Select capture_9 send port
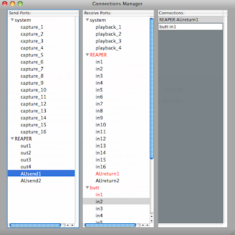The height and width of the screenshot is (235, 235). click(x=32, y=83)
